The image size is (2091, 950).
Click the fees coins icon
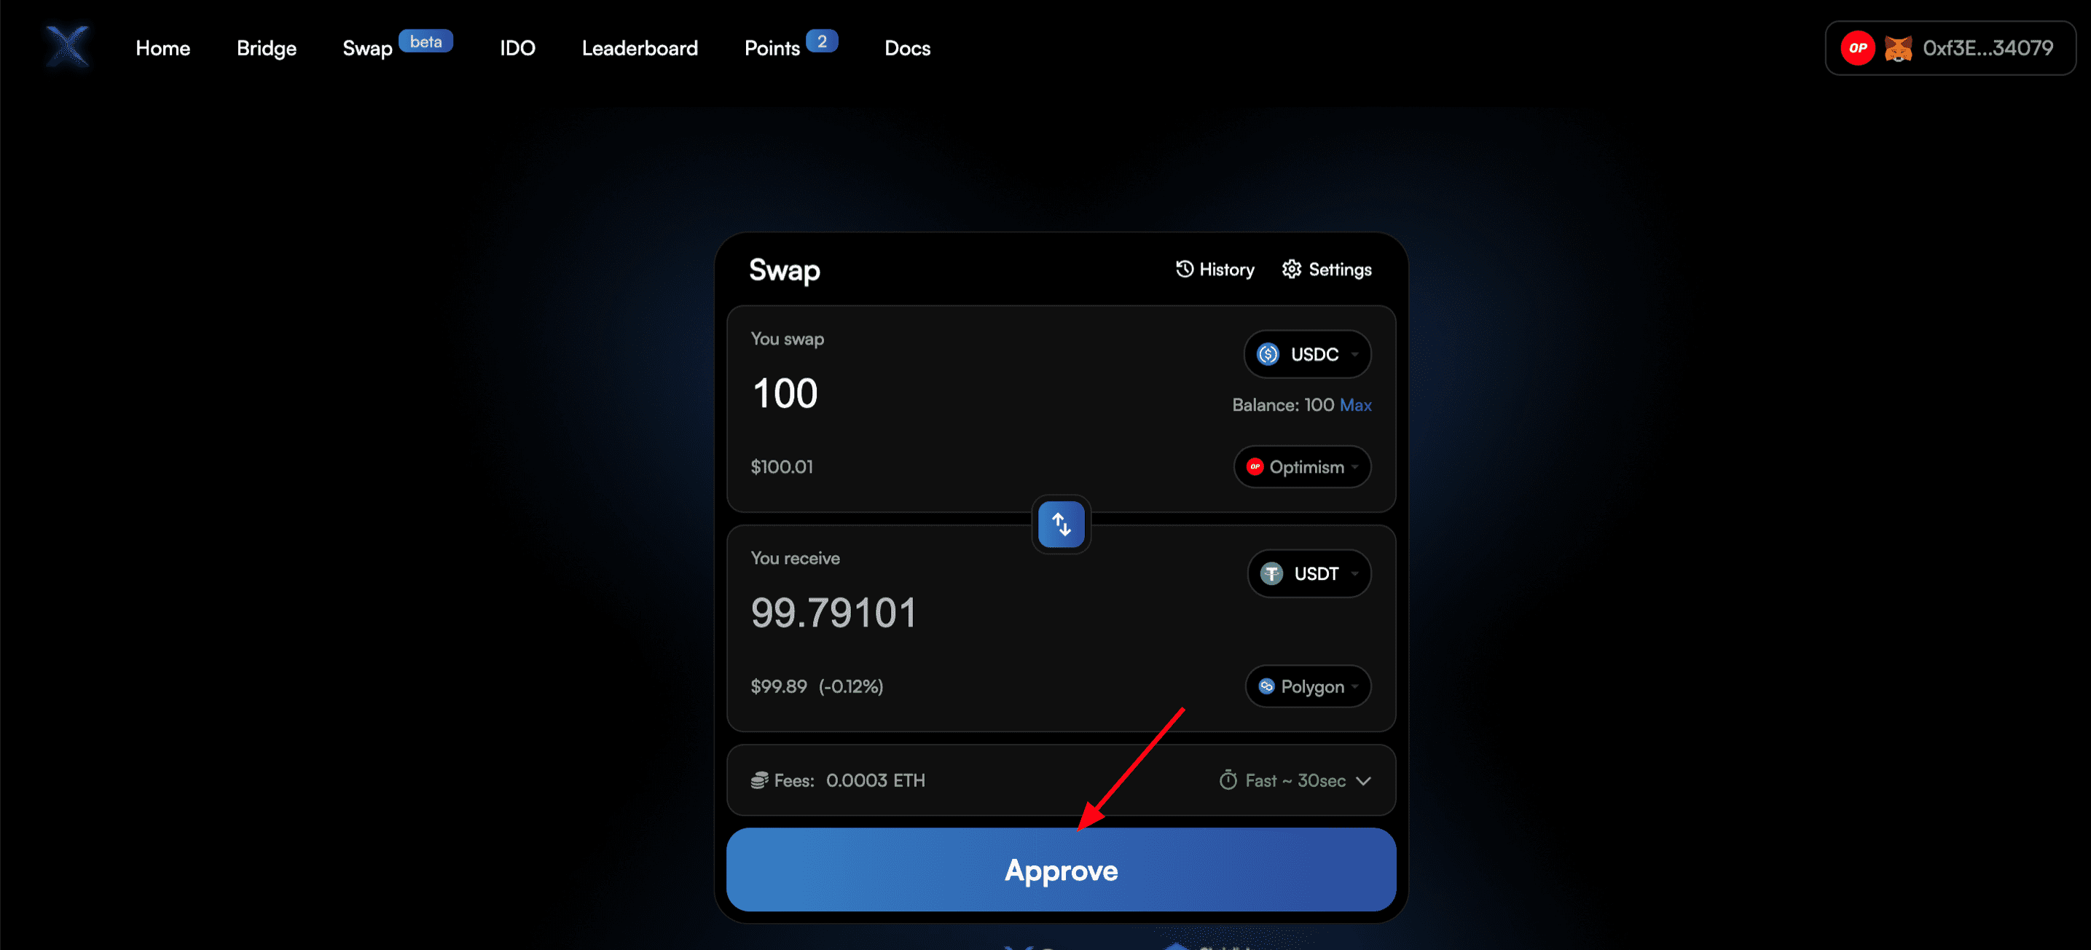[759, 780]
